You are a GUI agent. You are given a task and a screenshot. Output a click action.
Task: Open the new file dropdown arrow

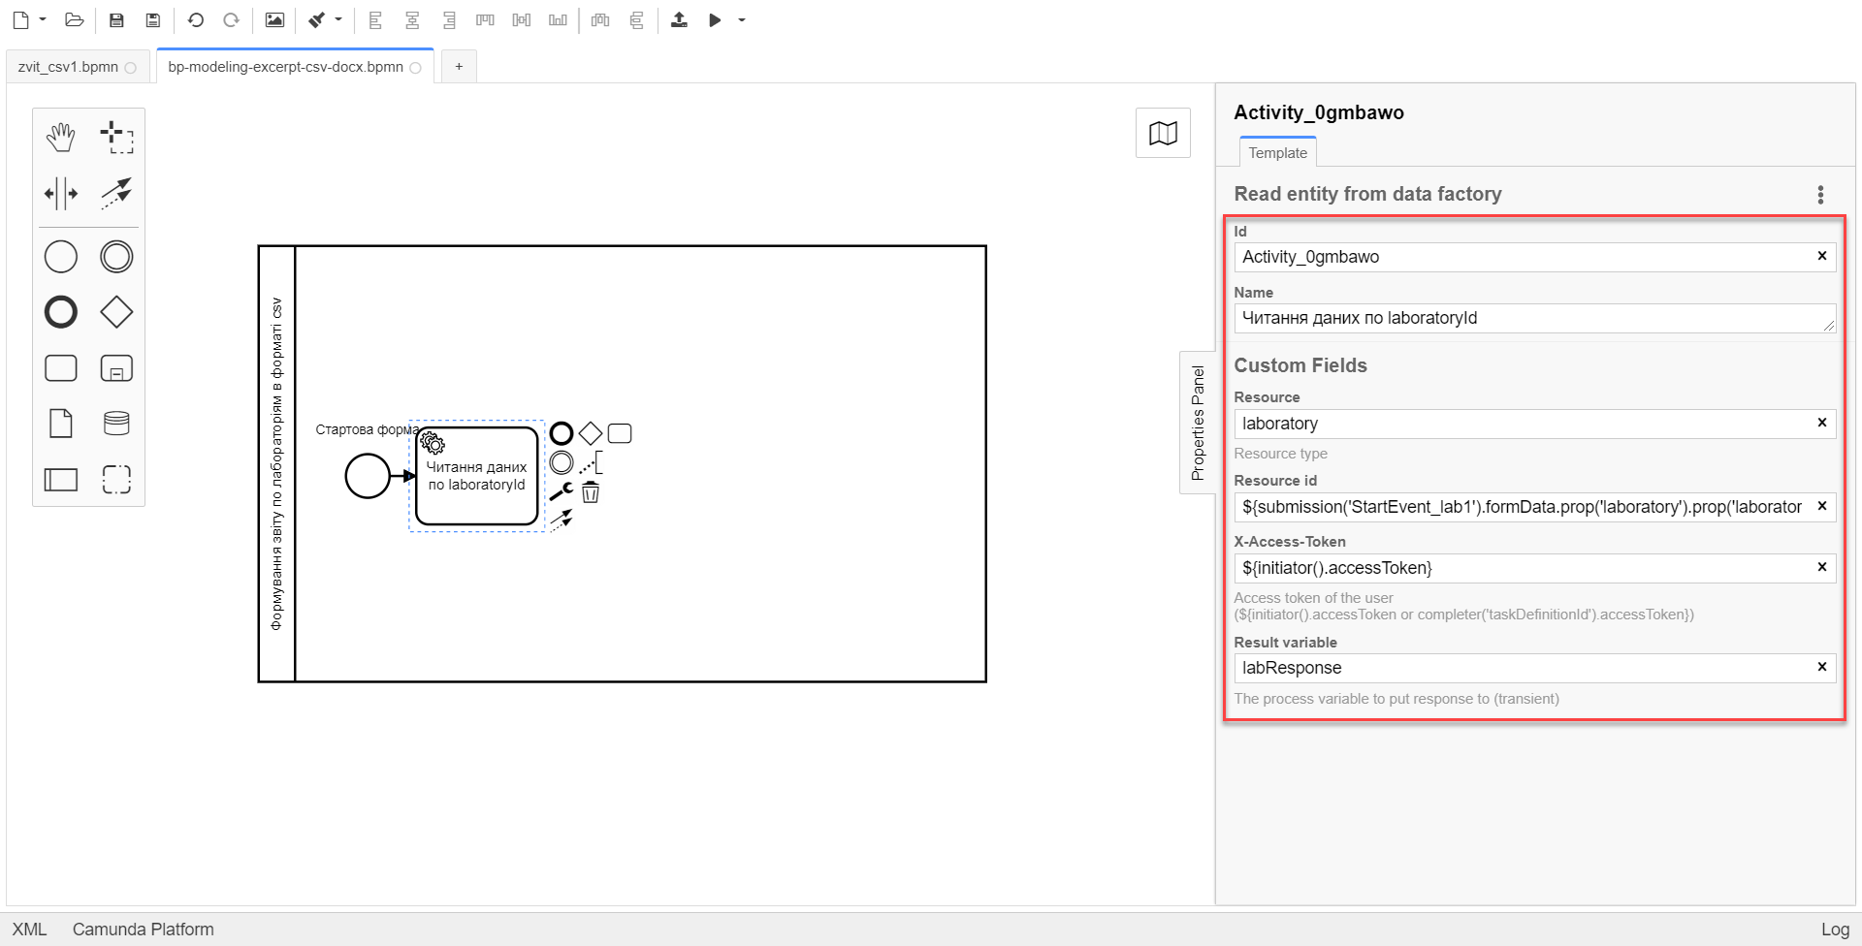[x=43, y=19]
